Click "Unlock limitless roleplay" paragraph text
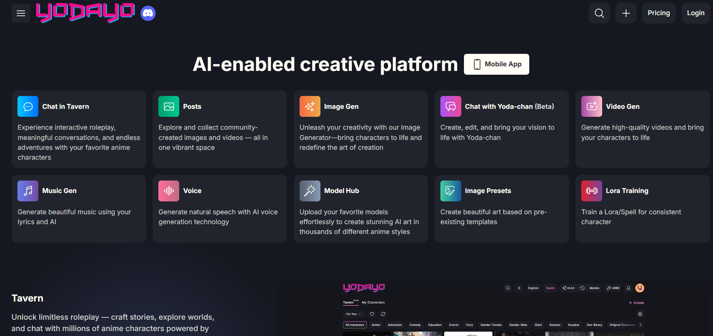Viewport: 713px width, 336px height. [113, 323]
